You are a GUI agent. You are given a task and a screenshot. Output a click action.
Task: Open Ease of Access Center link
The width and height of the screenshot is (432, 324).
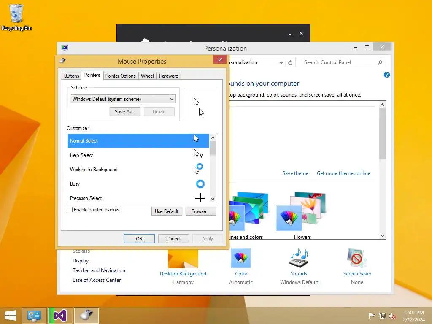point(97,280)
